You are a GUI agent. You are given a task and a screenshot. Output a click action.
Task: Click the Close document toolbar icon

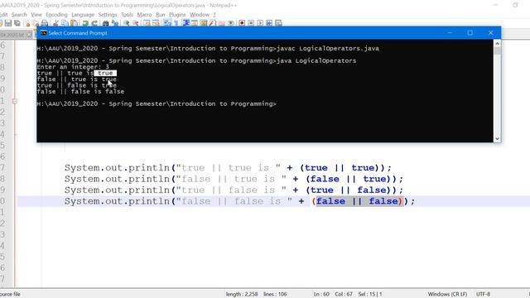pos(27,23)
